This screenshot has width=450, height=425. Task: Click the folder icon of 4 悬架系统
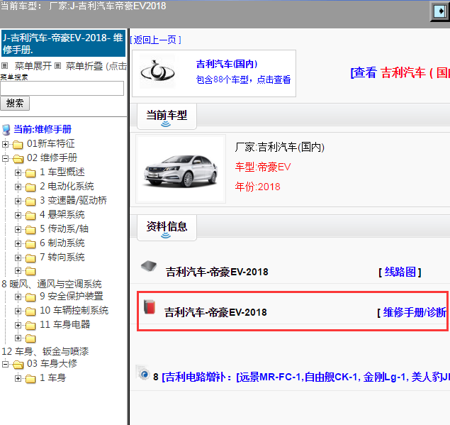click(30, 216)
